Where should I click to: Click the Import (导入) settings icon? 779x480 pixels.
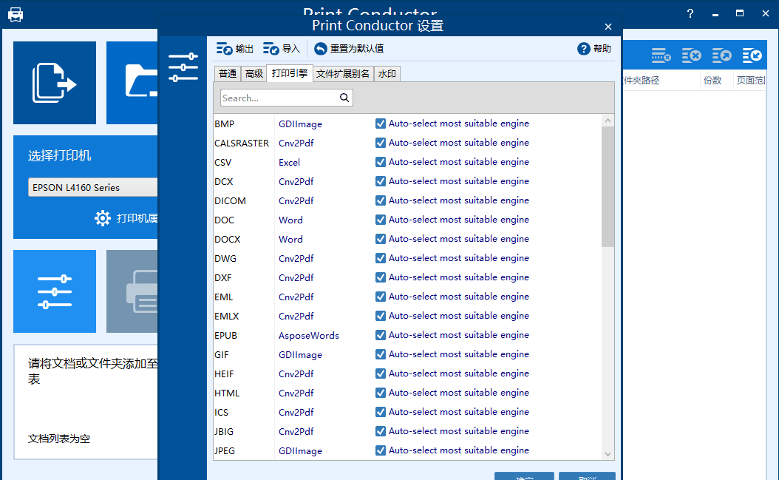[x=271, y=49]
